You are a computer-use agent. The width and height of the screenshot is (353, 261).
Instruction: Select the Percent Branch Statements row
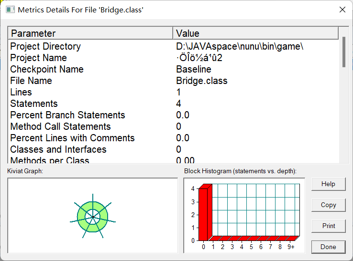point(67,115)
